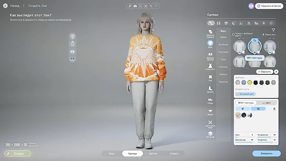Viewport: 286px width, 161px height.
Task: Open the Верхняя одежда outerwear category
Action: (x=210, y=56)
